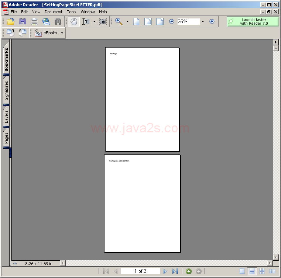The height and width of the screenshot is (278, 281).
Task: Rotate page counterclockwise icon
Action: 23,33
